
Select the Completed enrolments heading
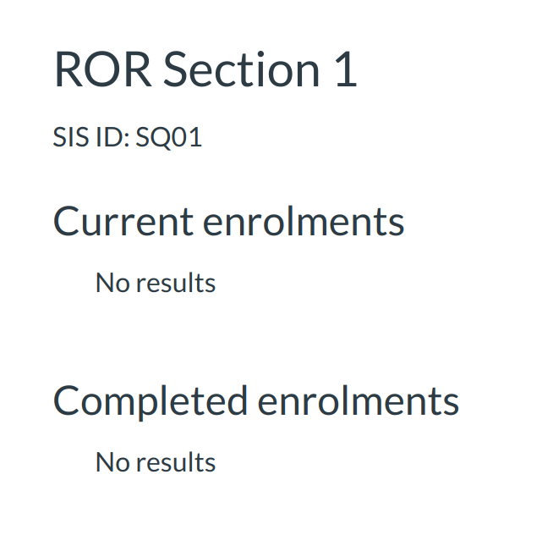tap(255, 400)
